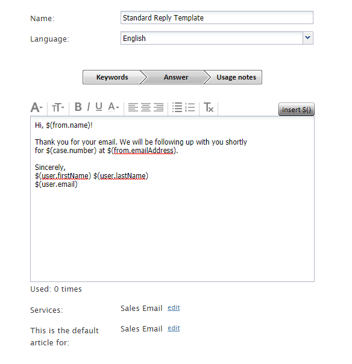Click the Name input field
Screen dimensions: 352x364
(217, 17)
